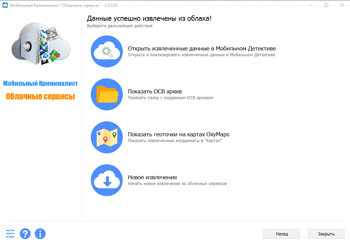Image resolution: width=350 pixels, height=246 pixels.
Task: Click the safe-in-cloud logo image
Action: [41, 44]
